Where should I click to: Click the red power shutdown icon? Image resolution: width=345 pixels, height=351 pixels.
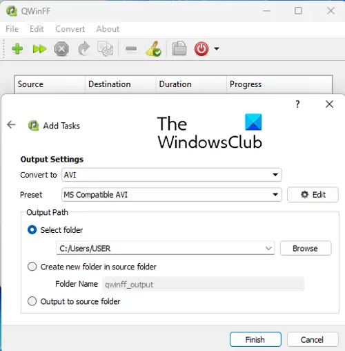pyautogui.click(x=201, y=48)
